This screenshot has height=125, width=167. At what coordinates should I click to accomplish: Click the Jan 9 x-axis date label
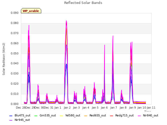click(x=132, y=108)
